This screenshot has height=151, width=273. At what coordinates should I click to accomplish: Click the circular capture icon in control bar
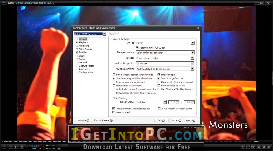pos(253,147)
